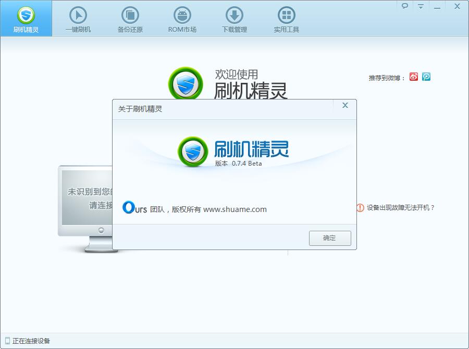The image size is (469, 349).
Task: Click the feedback speech bubble icon in title bar
Action: pos(405,6)
